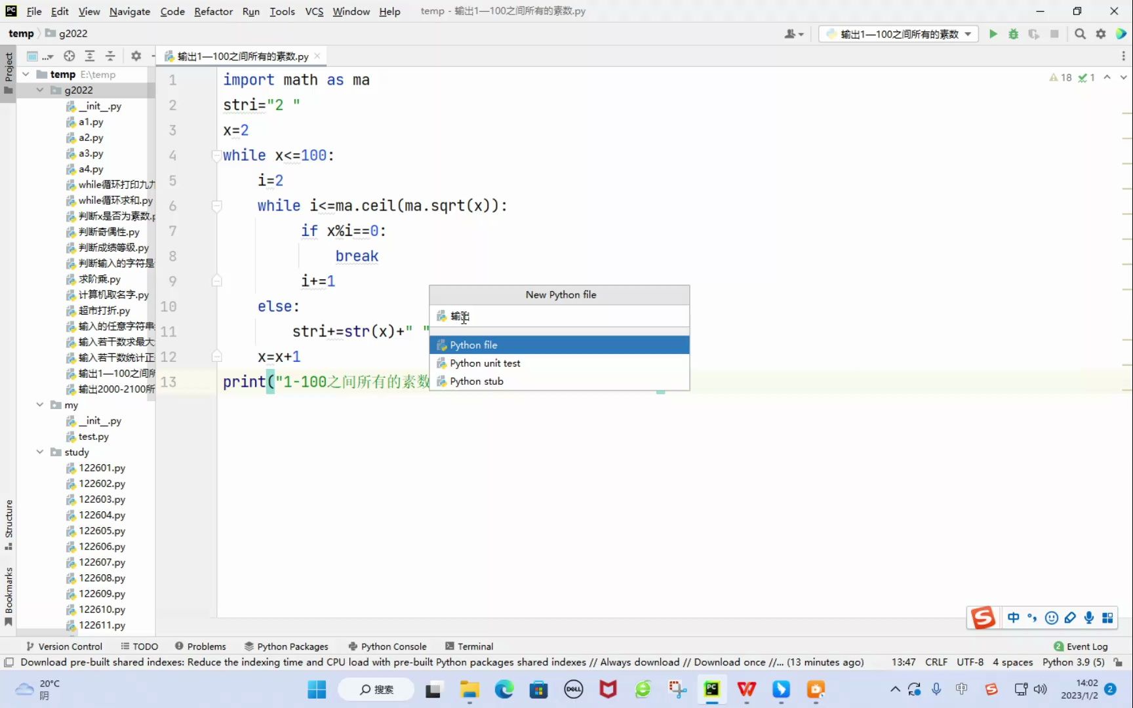Expand all items in Project tree
Image resolution: width=1133 pixels, height=708 pixels.
tap(90, 56)
